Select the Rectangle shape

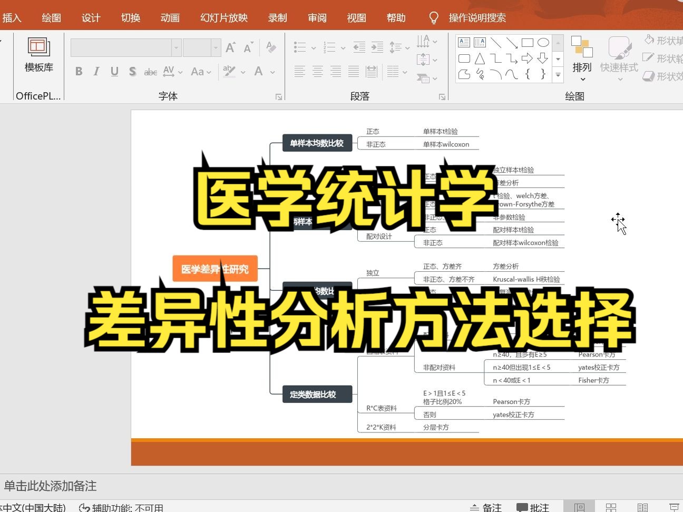528,43
